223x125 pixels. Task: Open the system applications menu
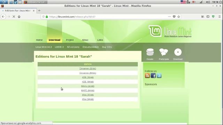(x=4, y=2)
